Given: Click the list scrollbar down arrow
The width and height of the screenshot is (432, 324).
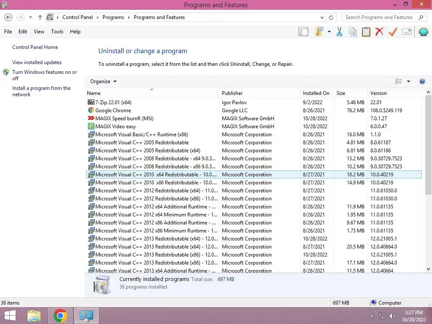Looking at the screenshot, I should coord(428,269).
